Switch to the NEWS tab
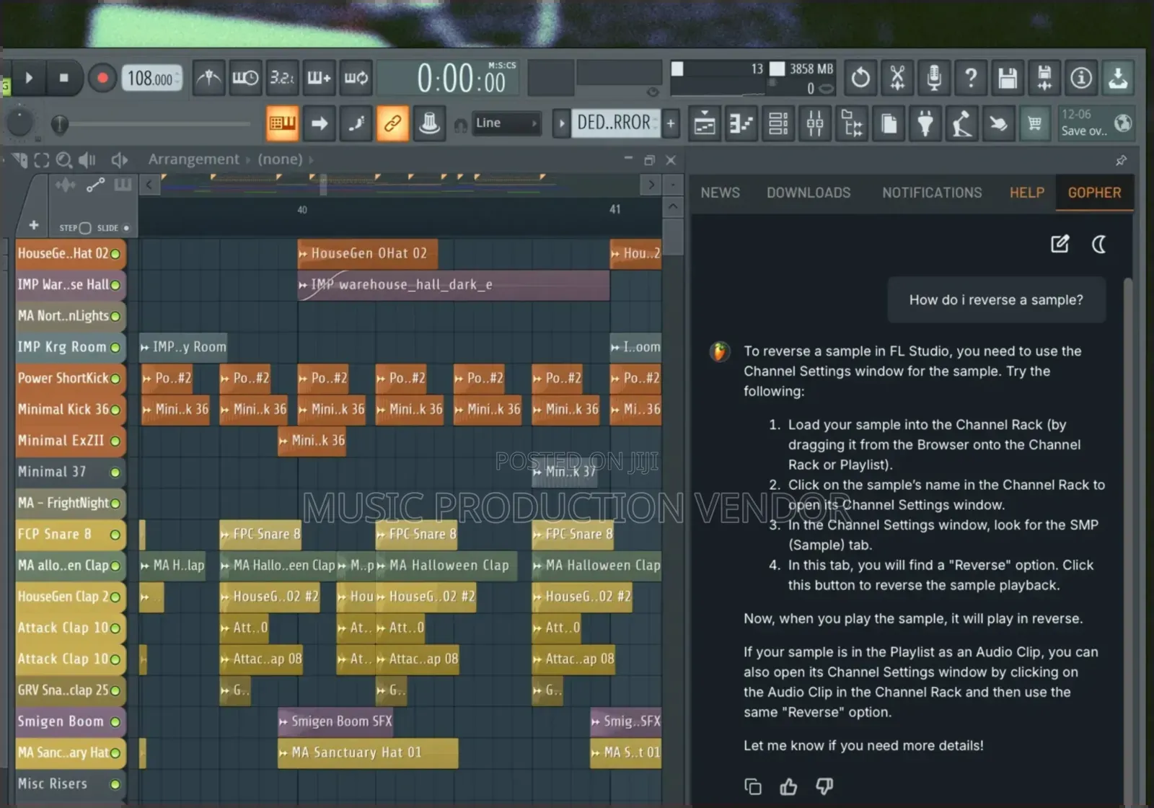This screenshot has height=808, width=1154. pos(720,193)
